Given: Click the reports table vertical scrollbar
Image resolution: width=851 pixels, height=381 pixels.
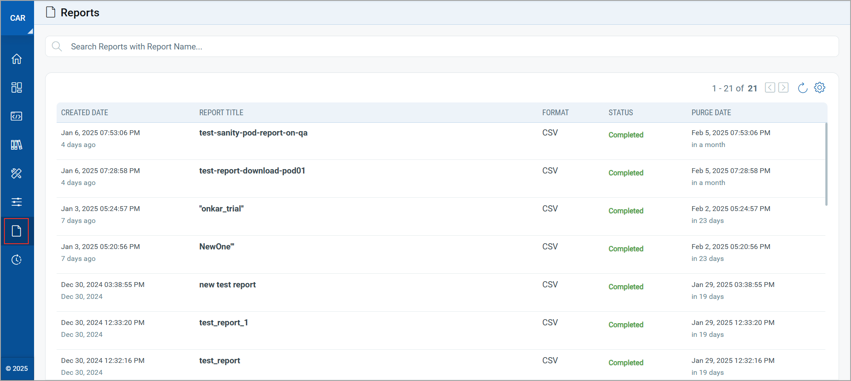Looking at the screenshot, I should pos(826,164).
